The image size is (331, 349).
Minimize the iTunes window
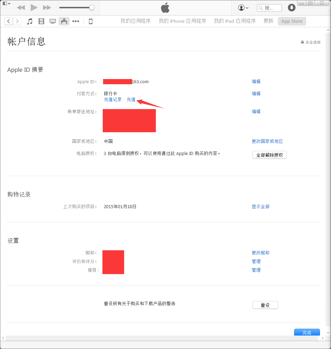tap(301, 3)
